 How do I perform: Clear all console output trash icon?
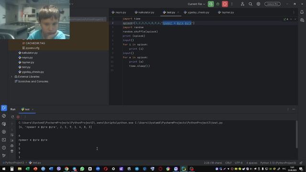pos(12,151)
